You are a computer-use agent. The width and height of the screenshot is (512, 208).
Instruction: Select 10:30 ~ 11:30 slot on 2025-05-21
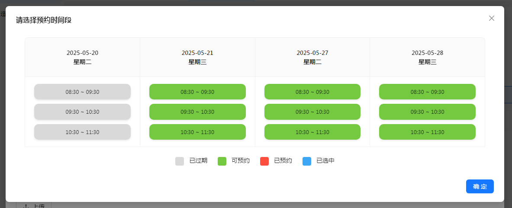click(197, 132)
